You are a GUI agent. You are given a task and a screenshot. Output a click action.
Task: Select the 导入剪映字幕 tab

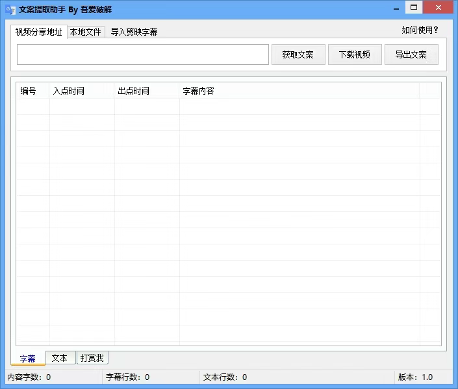coord(134,32)
